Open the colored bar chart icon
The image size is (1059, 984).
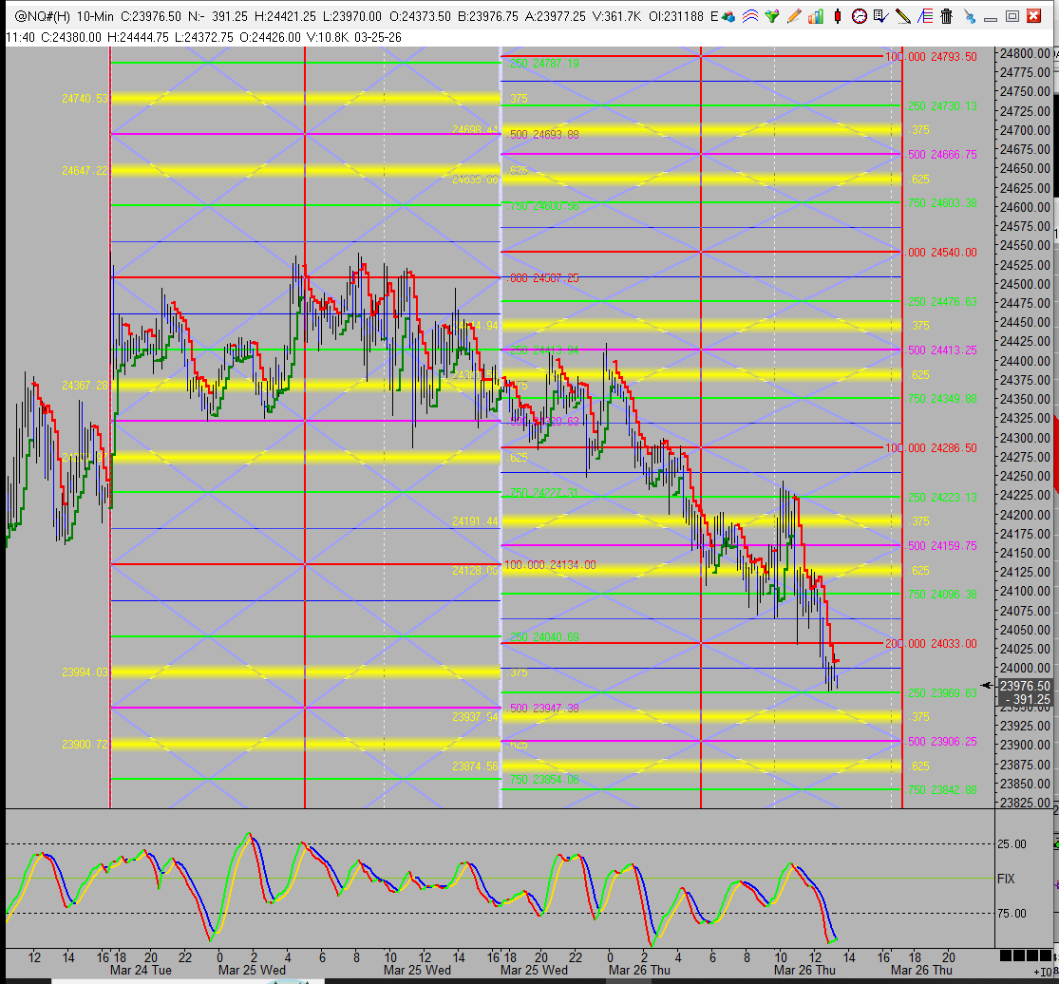816,16
